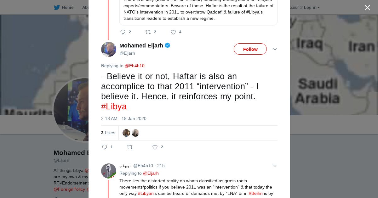Open the Log in dropdown
378x198 pixels.
point(312,8)
